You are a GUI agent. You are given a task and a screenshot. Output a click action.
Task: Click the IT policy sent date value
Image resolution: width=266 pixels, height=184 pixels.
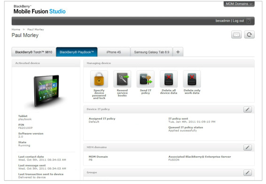(192, 122)
